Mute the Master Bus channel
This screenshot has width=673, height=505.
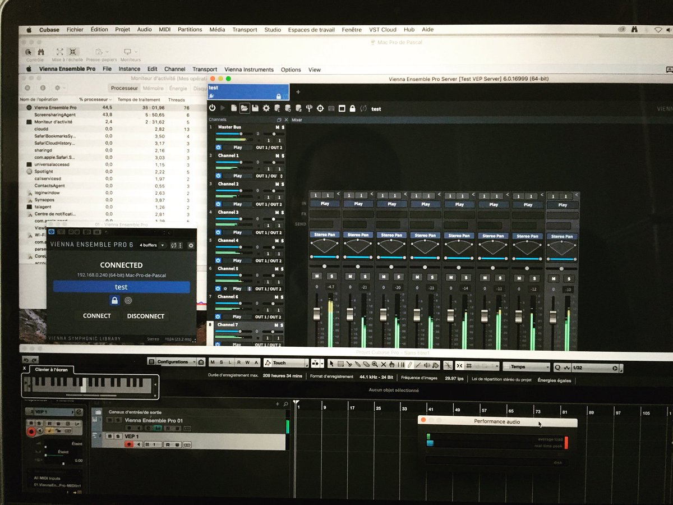pyautogui.click(x=277, y=127)
